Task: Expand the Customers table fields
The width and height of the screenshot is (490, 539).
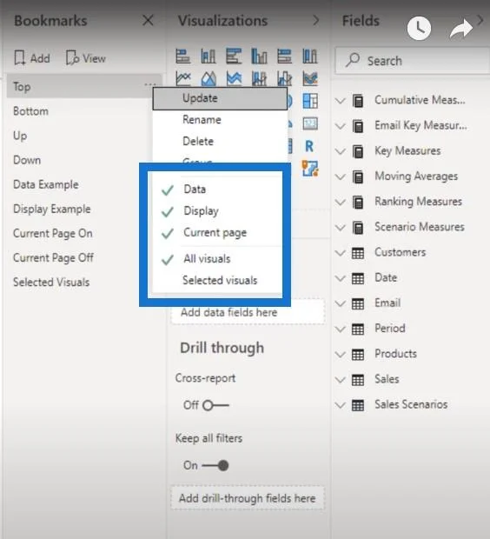Action: pyautogui.click(x=341, y=253)
